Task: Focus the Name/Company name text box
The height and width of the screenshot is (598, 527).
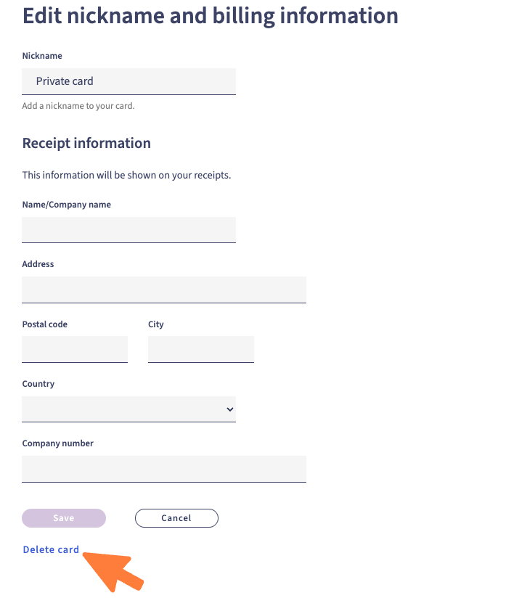Action: [128, 229]
